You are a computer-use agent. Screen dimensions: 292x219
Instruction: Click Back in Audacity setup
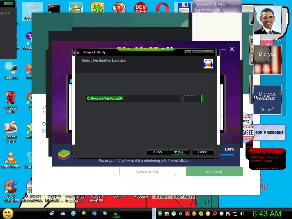pos(157,152)
